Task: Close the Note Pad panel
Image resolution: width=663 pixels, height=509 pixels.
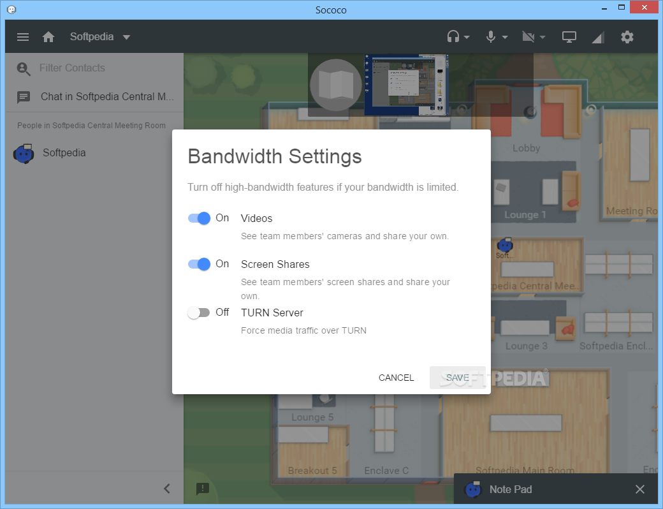Action: [x=640, y=489]
